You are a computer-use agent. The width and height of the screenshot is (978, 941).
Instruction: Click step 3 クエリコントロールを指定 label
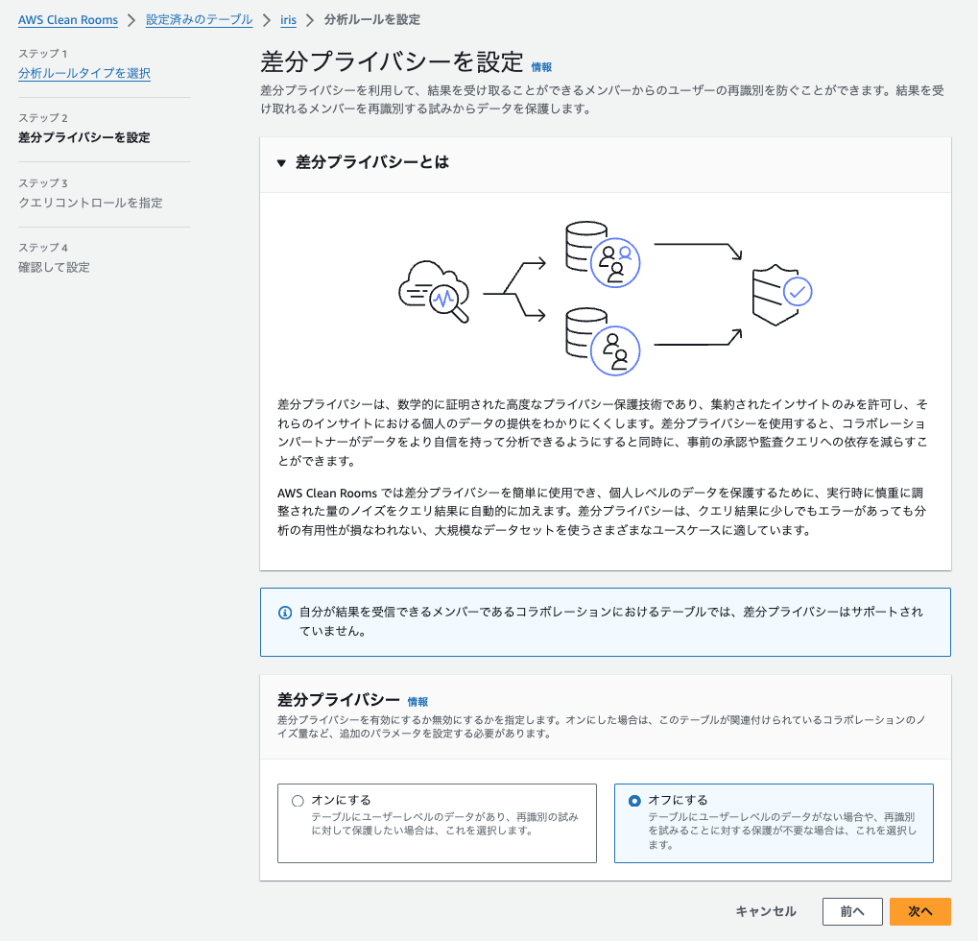[90, 203]
